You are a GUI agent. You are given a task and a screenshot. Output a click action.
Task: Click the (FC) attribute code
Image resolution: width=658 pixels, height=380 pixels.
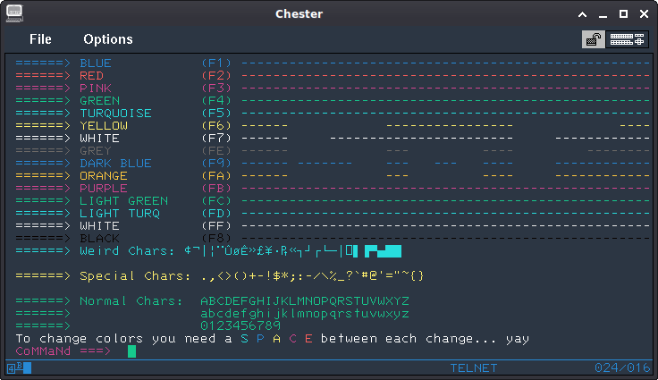(x=216, y=200)
